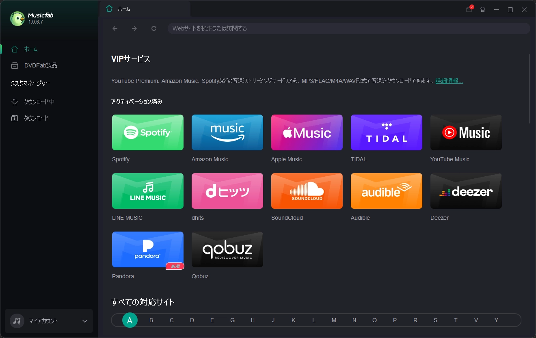Click the music note account avatar
Image resolution: width=536 pixels, height=338 pixels.
(17, 321)
